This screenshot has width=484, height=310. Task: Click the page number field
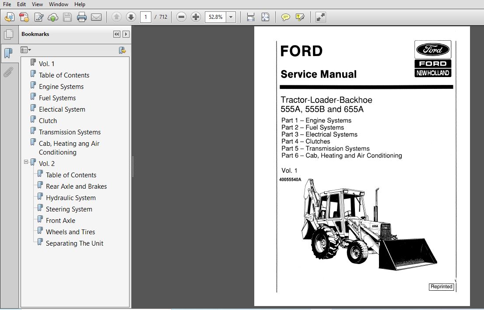[146, 17]
